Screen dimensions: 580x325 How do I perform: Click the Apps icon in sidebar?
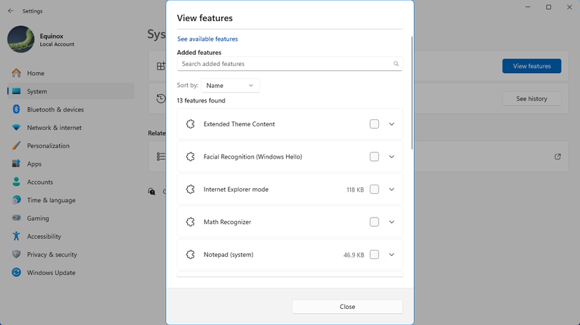pos(16,164)
